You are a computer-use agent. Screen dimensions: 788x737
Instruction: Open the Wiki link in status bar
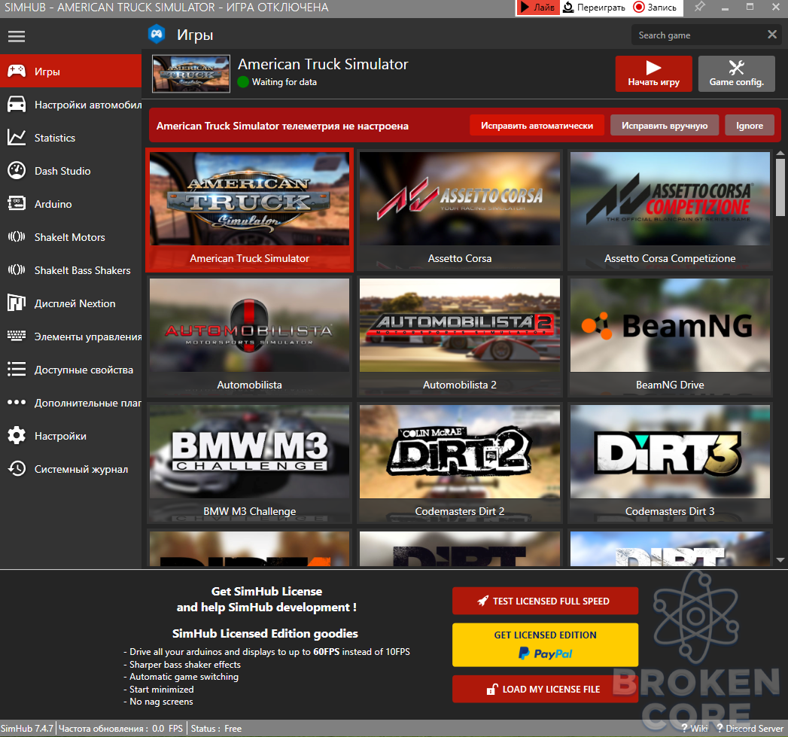pyautogui.click(x=695, y=729)
